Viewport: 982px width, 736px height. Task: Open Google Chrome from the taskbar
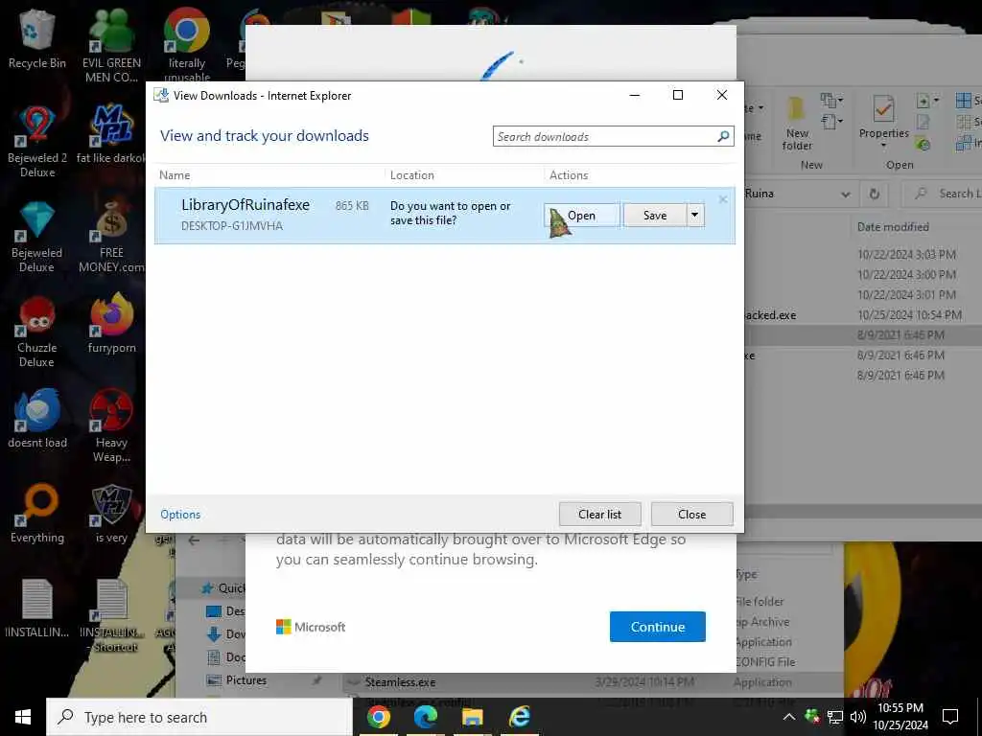coord(378,717)
